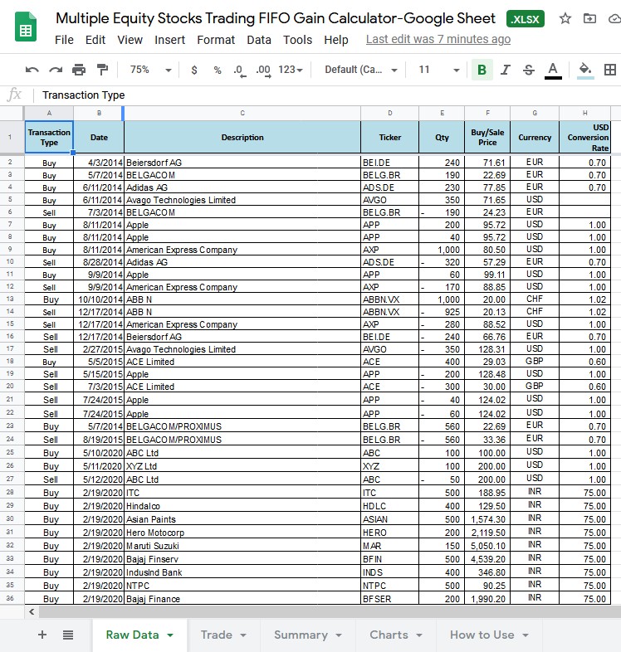The width and height of the screenshot is (621, 652).
Task: Open the Format menu
Action: pyautogui.click(x=216, y=40)
